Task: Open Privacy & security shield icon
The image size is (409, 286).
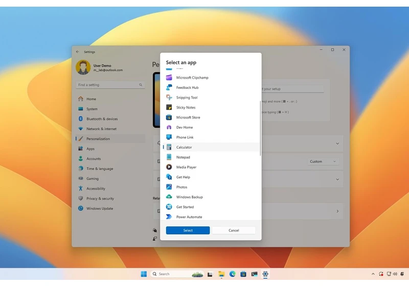Action: tap(81, 198)
